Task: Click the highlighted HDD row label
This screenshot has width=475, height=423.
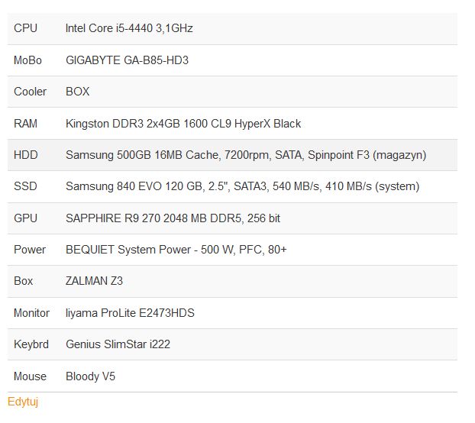Action: pos(25,155)
